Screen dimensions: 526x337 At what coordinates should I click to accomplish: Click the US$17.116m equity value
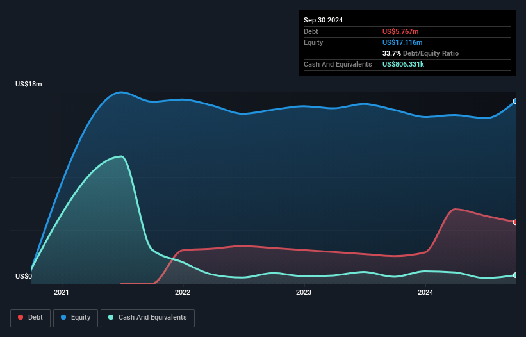coord(402,42)
